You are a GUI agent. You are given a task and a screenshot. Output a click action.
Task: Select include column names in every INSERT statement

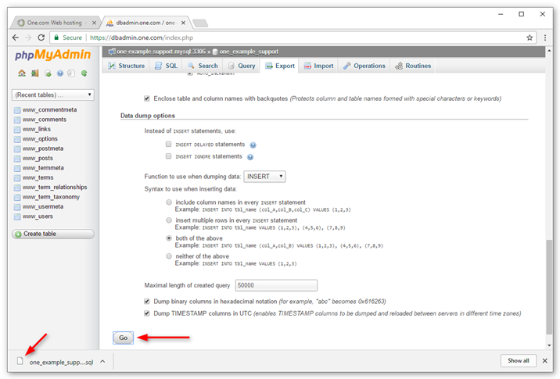pos(169,202)
